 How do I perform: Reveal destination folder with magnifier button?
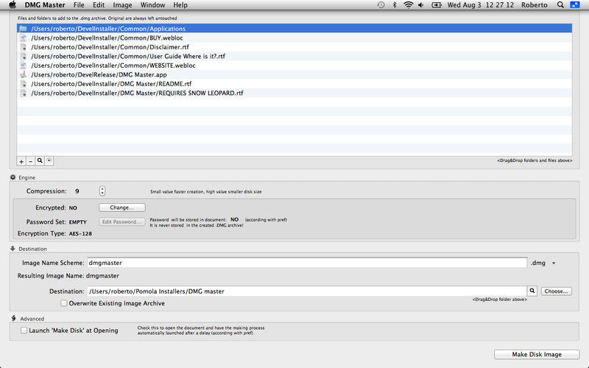[x=532, y=291]
